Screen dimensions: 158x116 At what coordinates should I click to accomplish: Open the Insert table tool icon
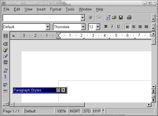pyautogui.click(x=6, y=36)
